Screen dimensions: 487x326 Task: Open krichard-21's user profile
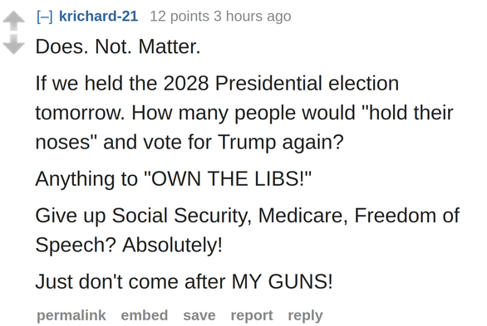pos(98,16)
